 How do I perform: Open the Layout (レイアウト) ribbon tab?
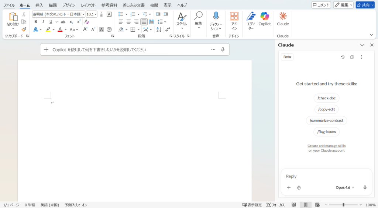[x=88, y=5]
